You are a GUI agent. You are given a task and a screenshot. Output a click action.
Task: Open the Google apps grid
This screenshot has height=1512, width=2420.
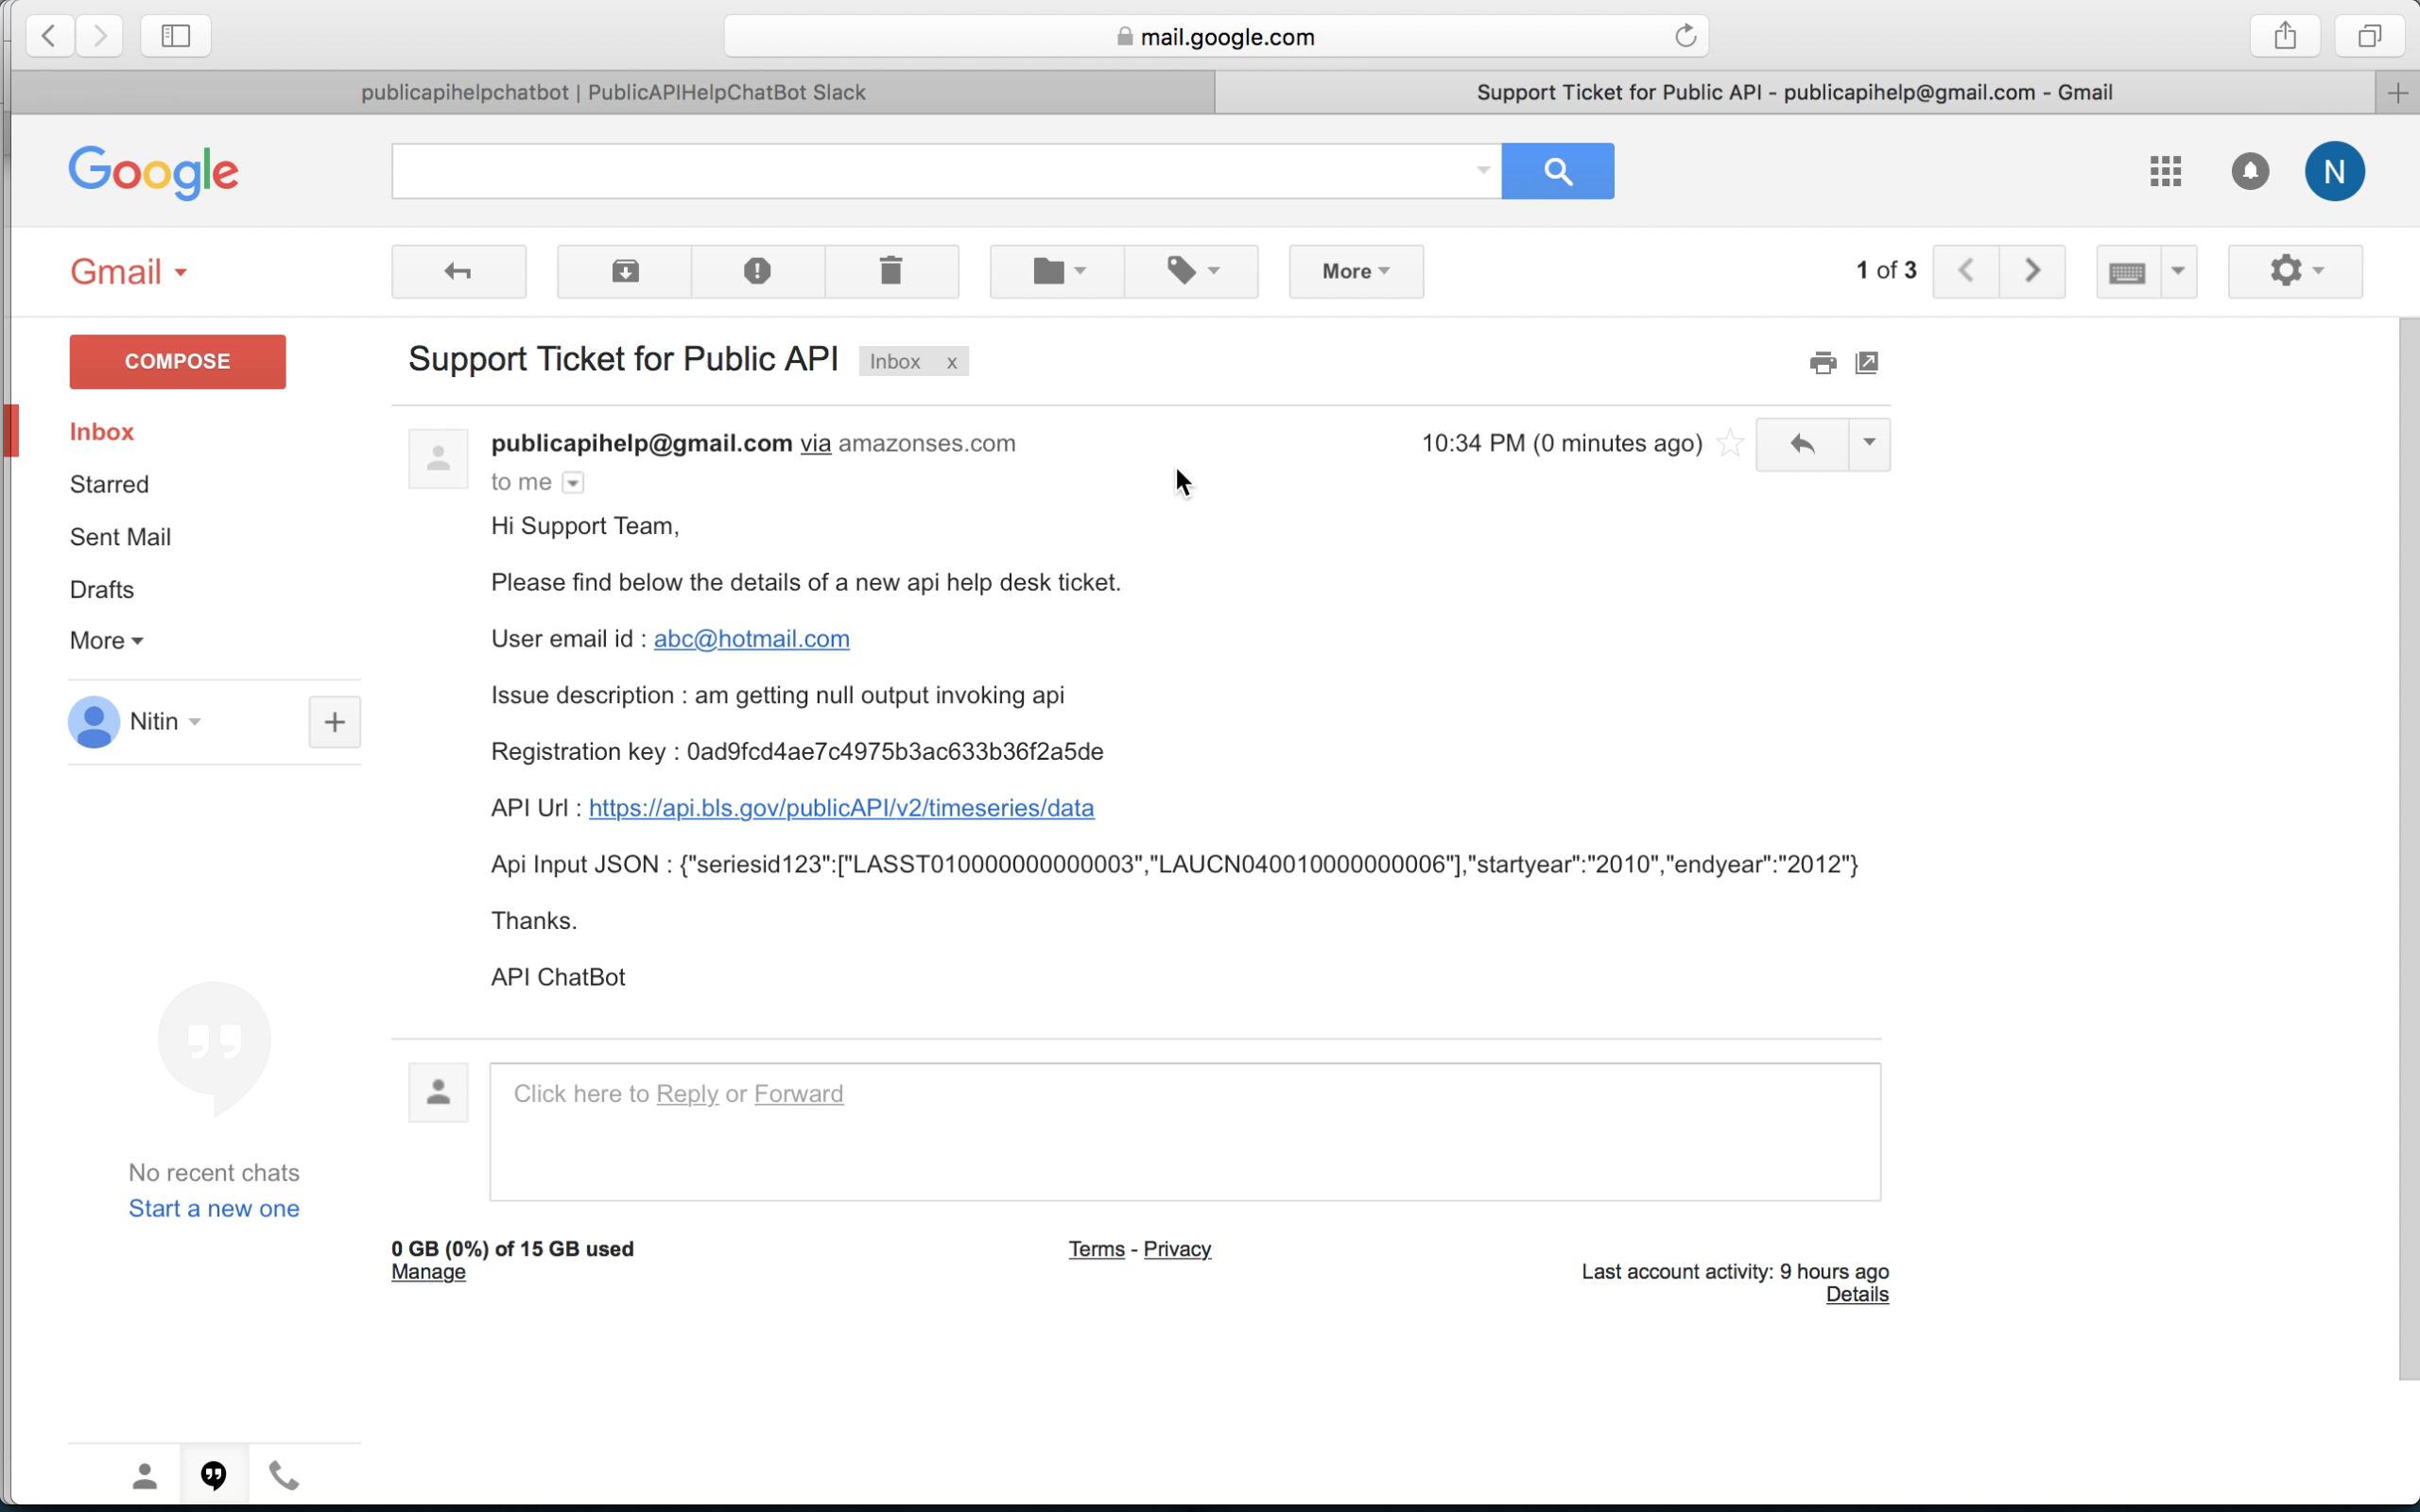(2165, 171)
